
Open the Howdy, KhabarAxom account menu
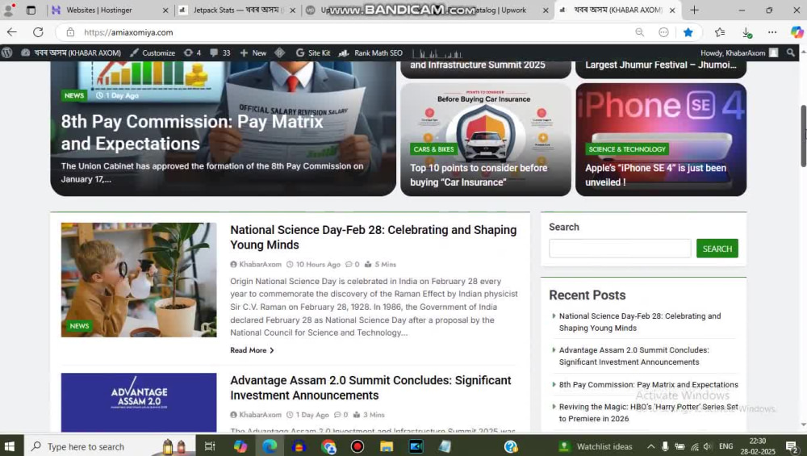coord(739,52)
